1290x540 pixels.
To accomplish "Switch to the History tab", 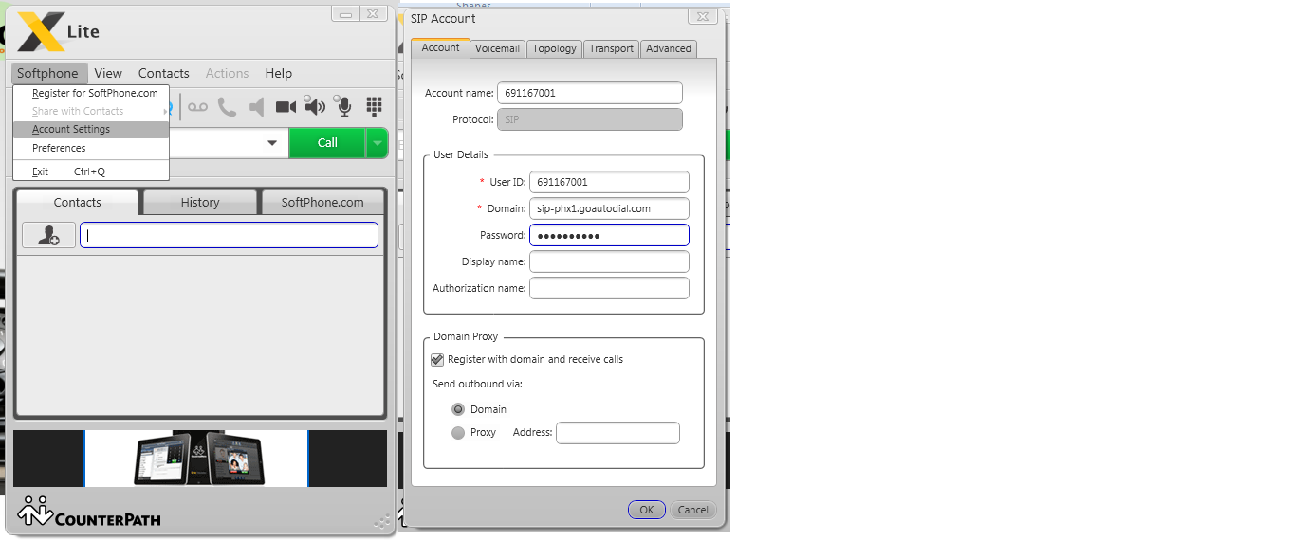I will (200, 202).
